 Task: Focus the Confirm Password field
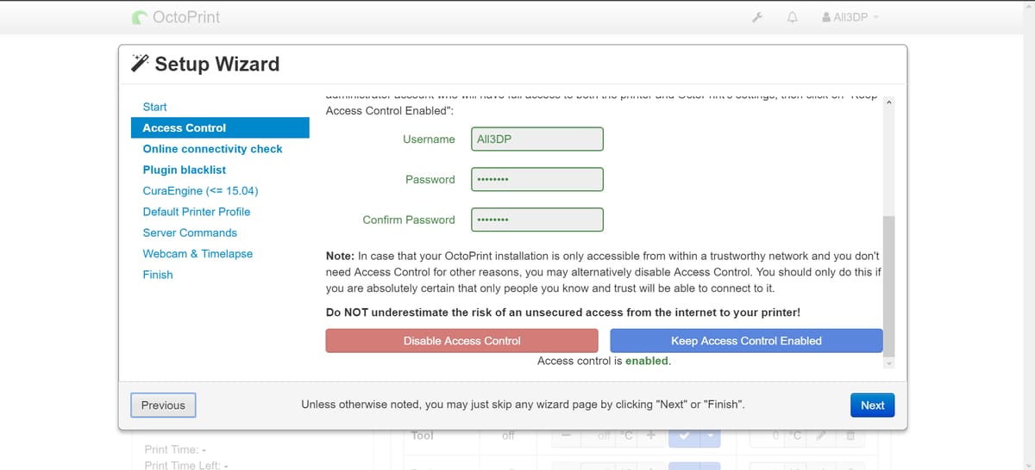(537, 220)
